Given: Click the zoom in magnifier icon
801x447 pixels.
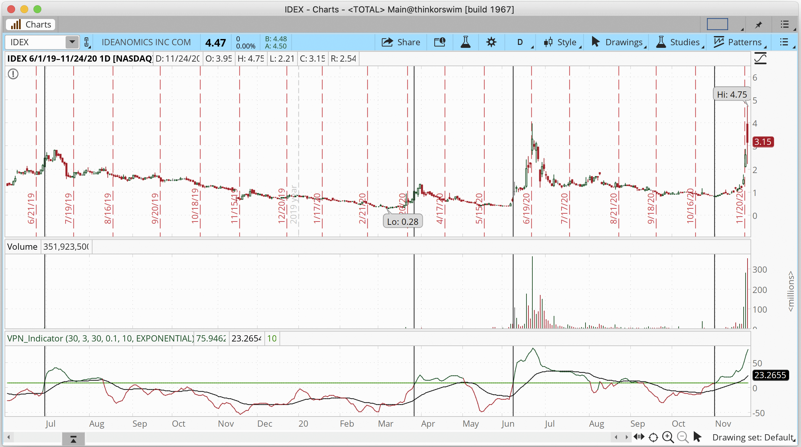Looking at the screenshot, I should click(x=668, y=437).
